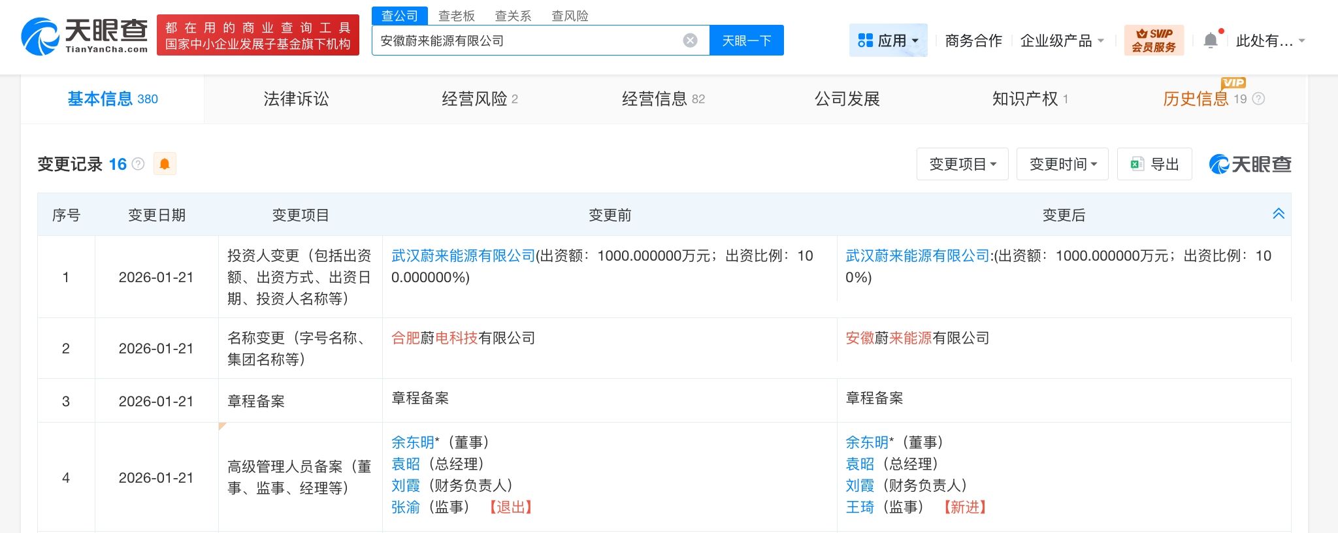Image resolution: width=1338 pixels, height=533 pixels.
Task: Click the 天眼查 logo above the table
Action: [1250, 164]
